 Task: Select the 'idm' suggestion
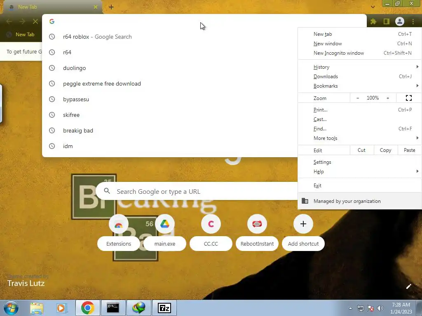pos(170,146)
